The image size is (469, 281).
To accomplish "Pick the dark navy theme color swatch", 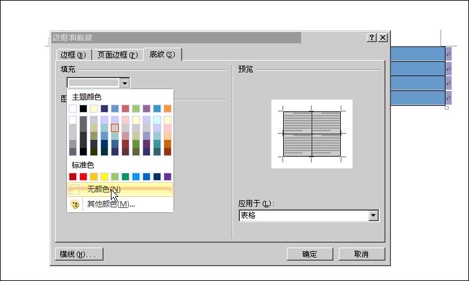I will click(x=104, y=108).
